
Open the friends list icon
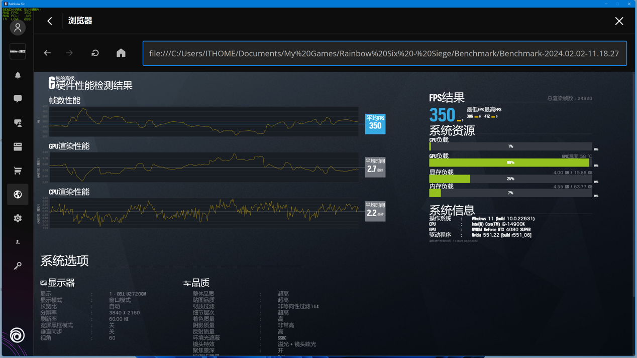pos(18,123)
